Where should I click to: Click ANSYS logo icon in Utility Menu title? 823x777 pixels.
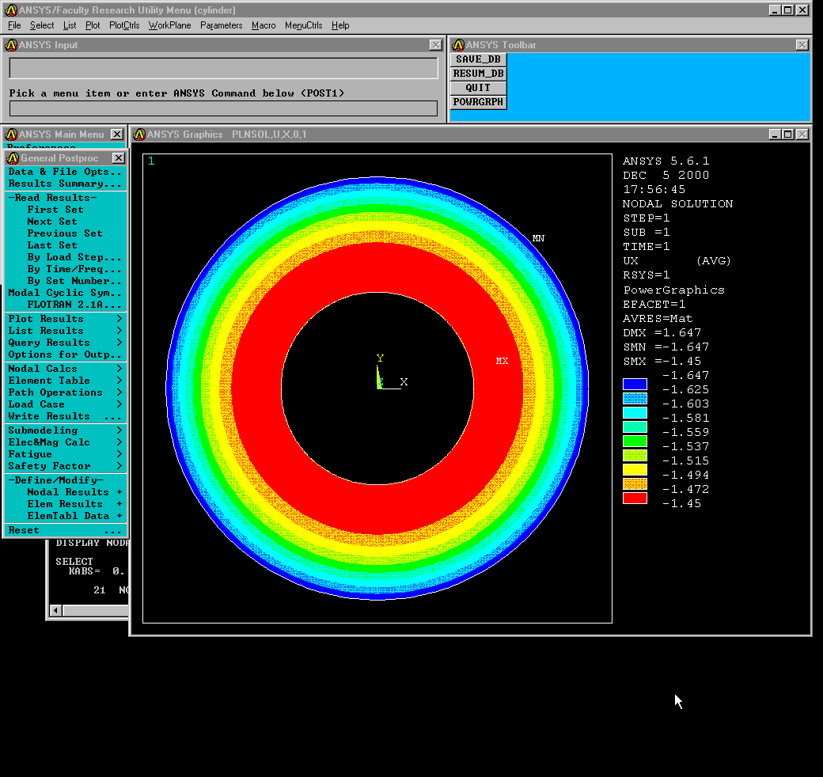(11, 10)
